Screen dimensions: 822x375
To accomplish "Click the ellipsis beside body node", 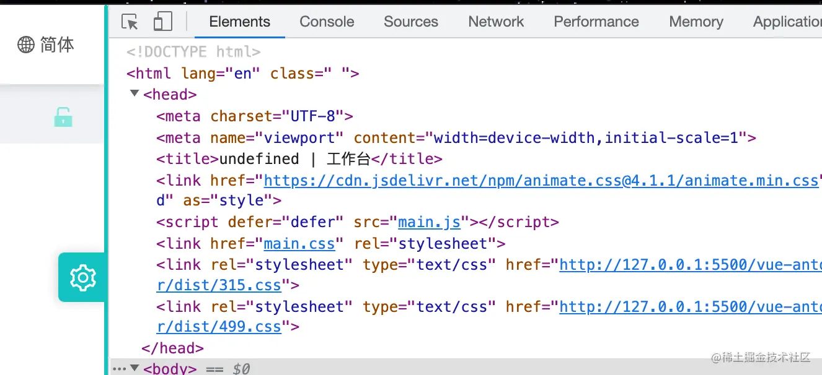I will (x=119, y=369).
